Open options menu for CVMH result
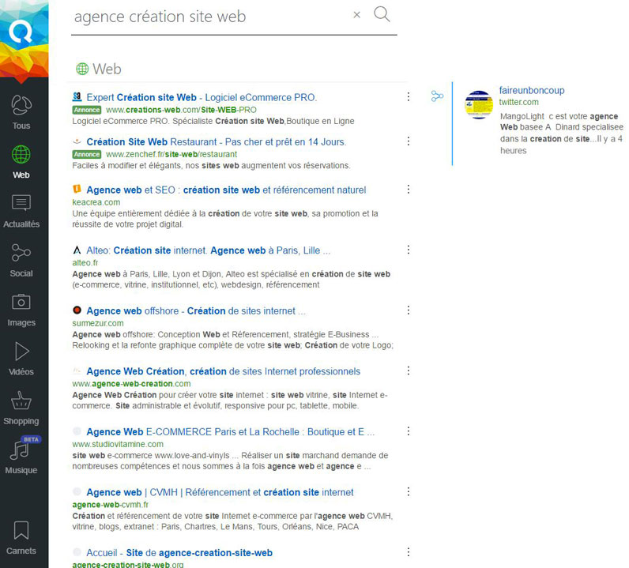 click(x=408, y=492)
